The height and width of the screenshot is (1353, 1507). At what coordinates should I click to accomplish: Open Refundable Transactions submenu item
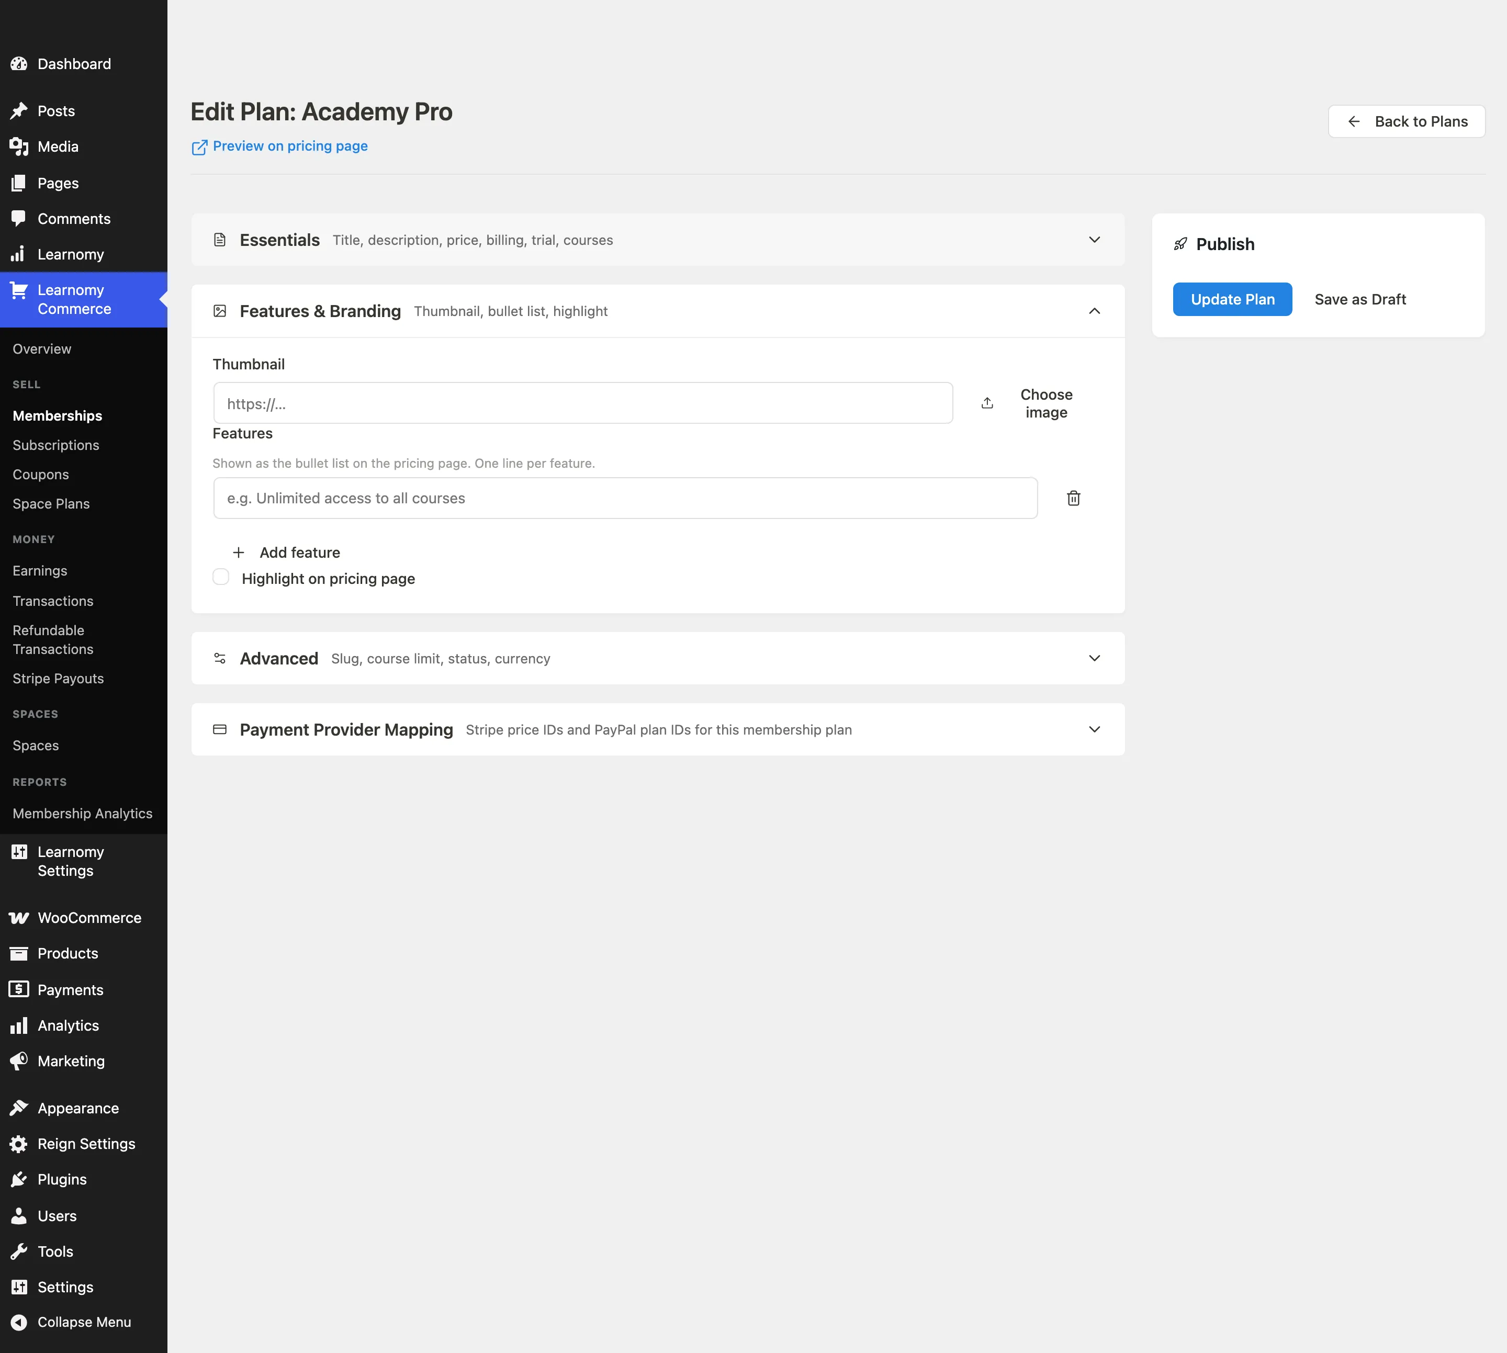pyautogui.click(x=53, y=640)
